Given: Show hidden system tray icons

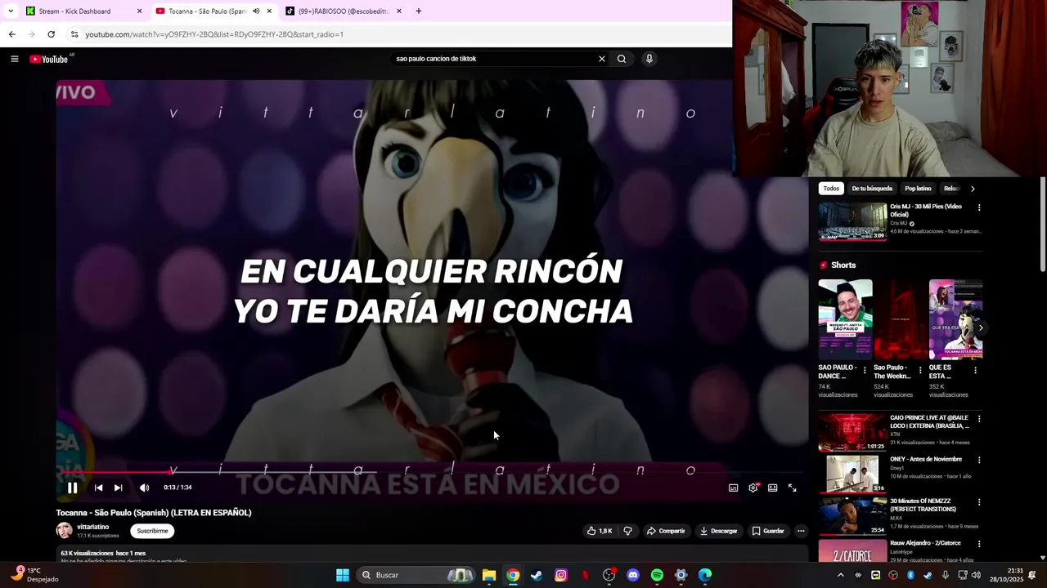Looking at the screenshot, I should click(x=840, y=575).
